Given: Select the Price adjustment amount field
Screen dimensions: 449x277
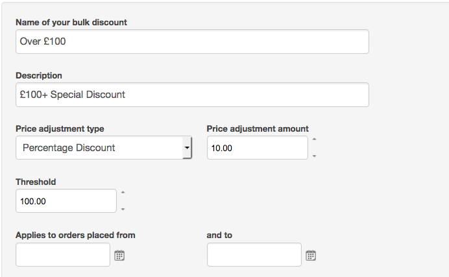Looking at the screenshot, I should click(x=258, y=148).
